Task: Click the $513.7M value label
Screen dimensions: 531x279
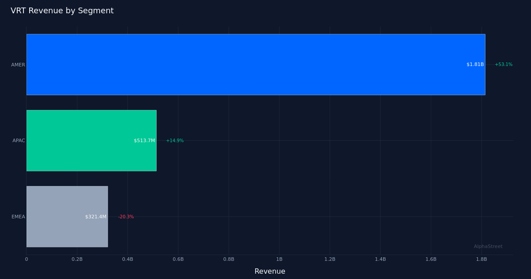Action: click(x=145, y=140)
